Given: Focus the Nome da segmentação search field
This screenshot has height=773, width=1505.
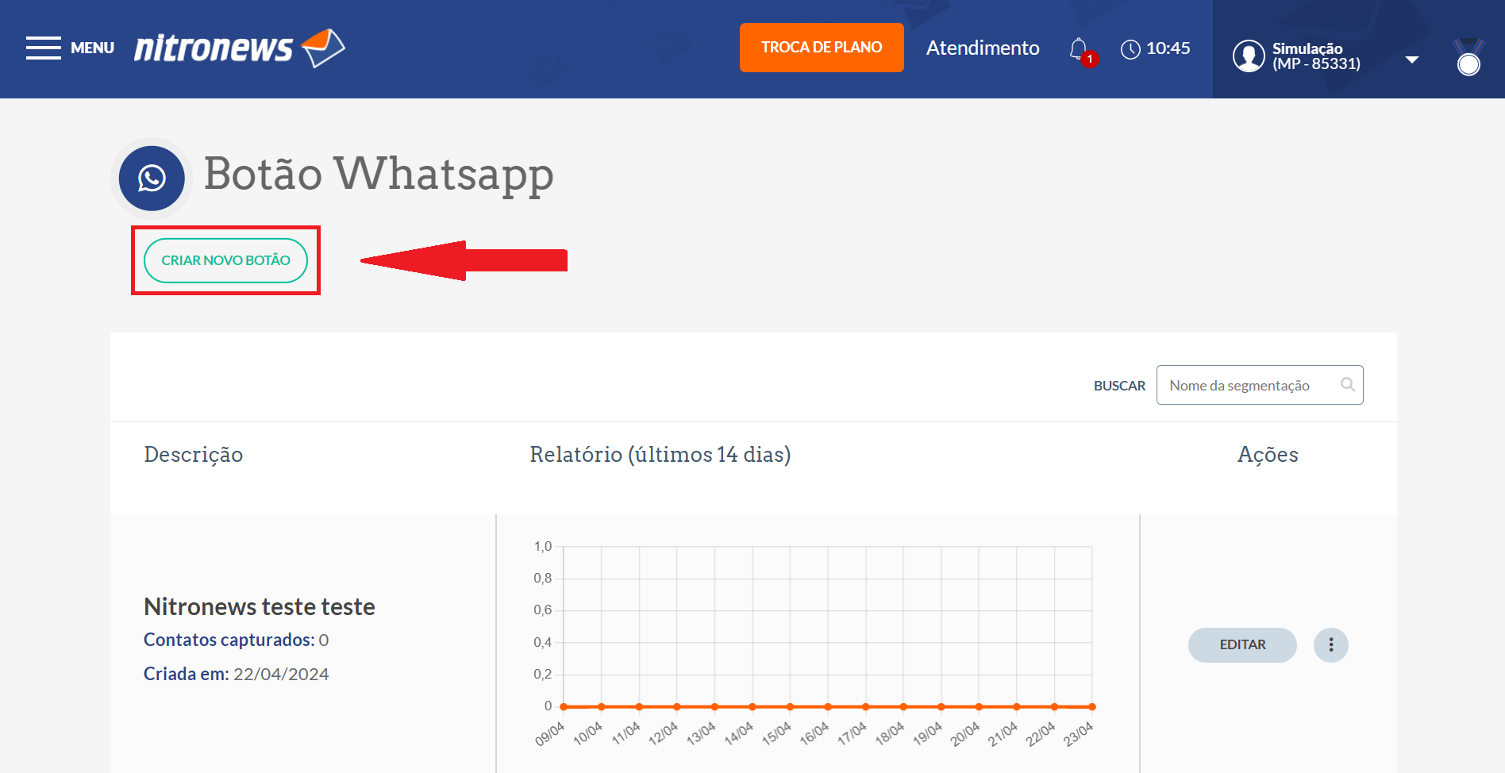Looking at the screenshot, I should coord(1260,385).
